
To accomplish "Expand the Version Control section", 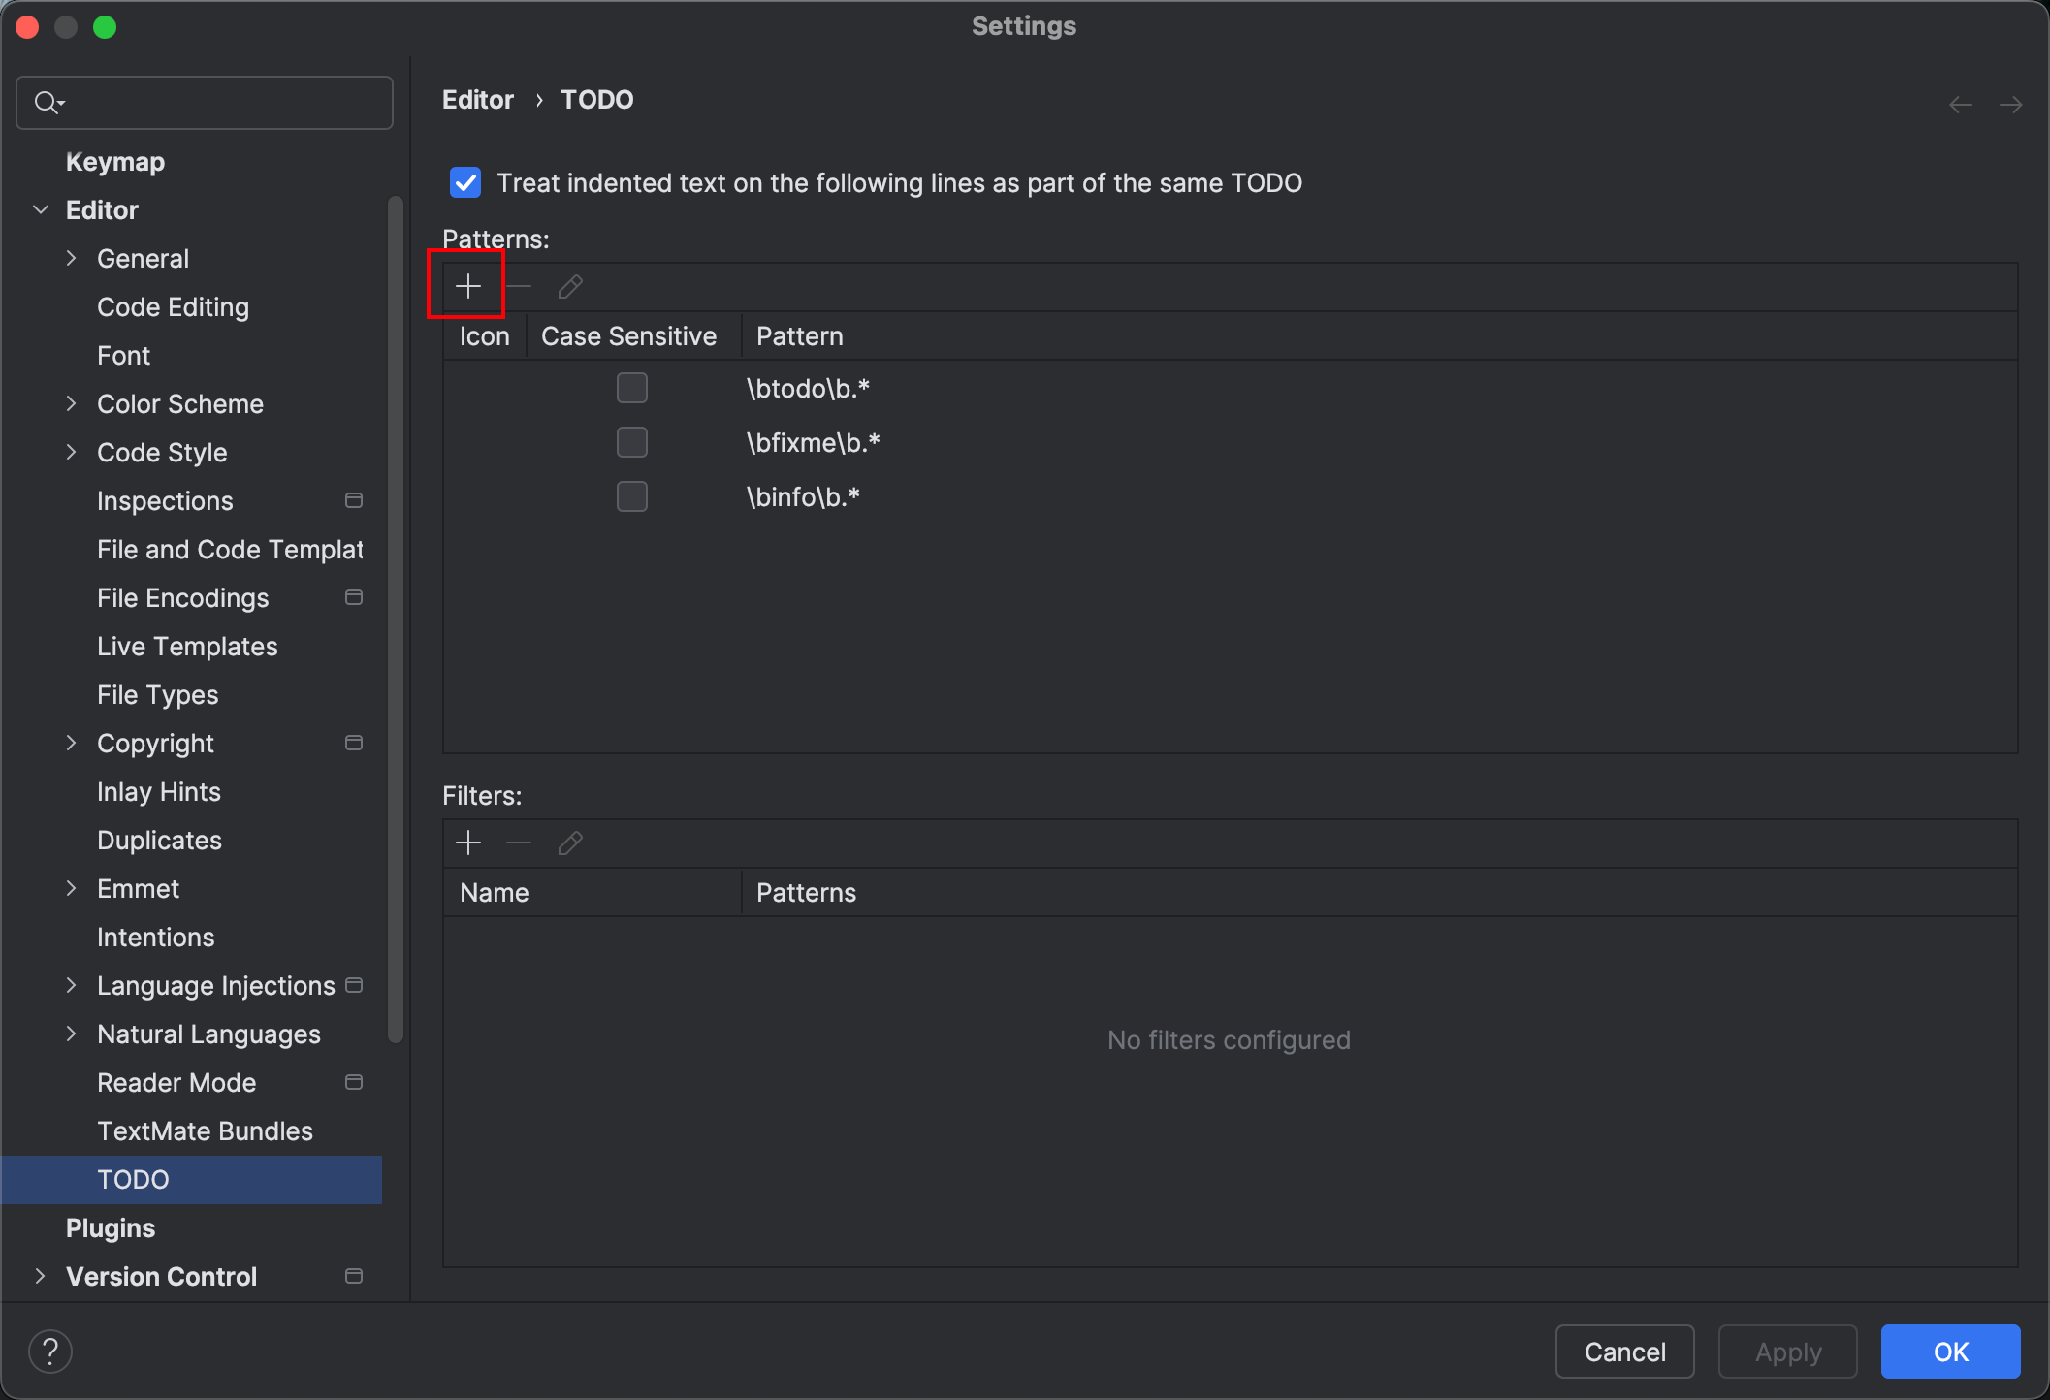I will point(40,1276).
